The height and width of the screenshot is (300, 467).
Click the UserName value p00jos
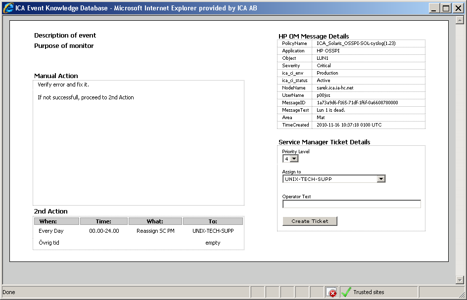(323, 95)
